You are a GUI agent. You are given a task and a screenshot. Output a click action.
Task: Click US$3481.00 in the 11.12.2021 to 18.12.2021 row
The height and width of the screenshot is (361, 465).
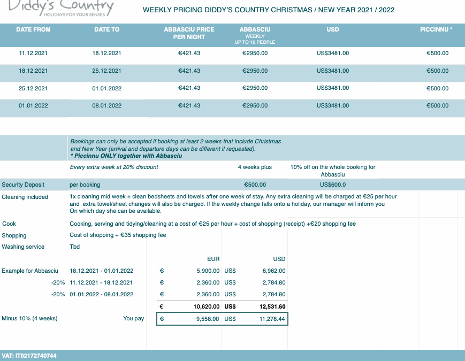333,53
